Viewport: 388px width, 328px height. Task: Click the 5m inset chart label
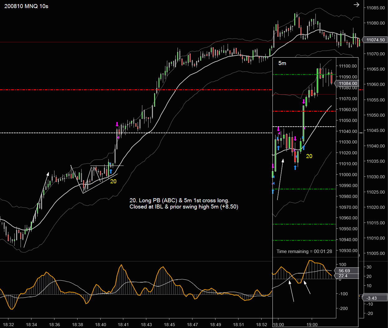[282, 63]
